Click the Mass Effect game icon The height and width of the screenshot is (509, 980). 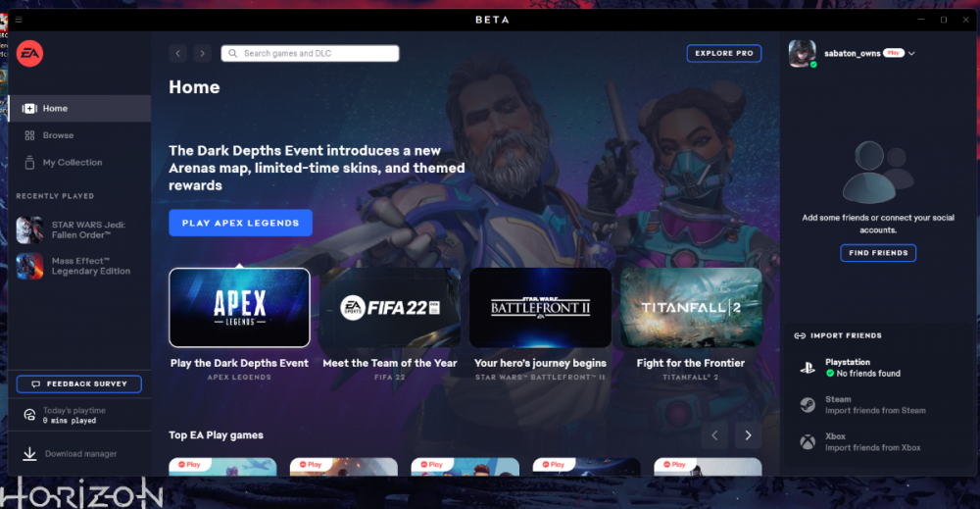pos(29,267)
